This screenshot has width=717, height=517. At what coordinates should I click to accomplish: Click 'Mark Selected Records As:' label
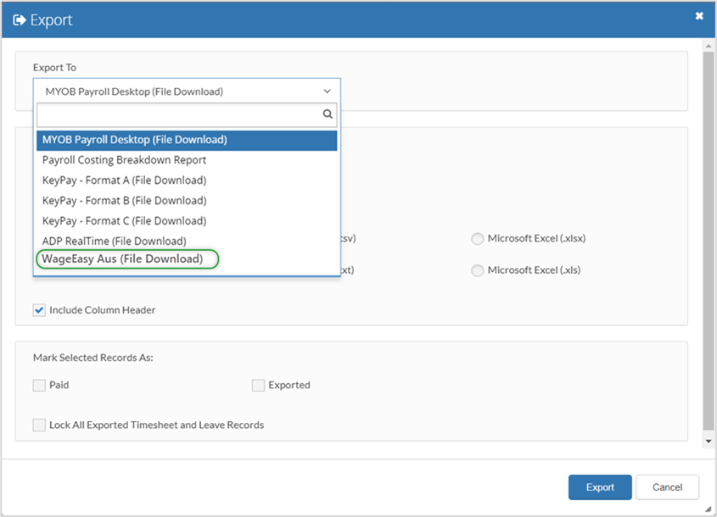(x=92, y=358)
